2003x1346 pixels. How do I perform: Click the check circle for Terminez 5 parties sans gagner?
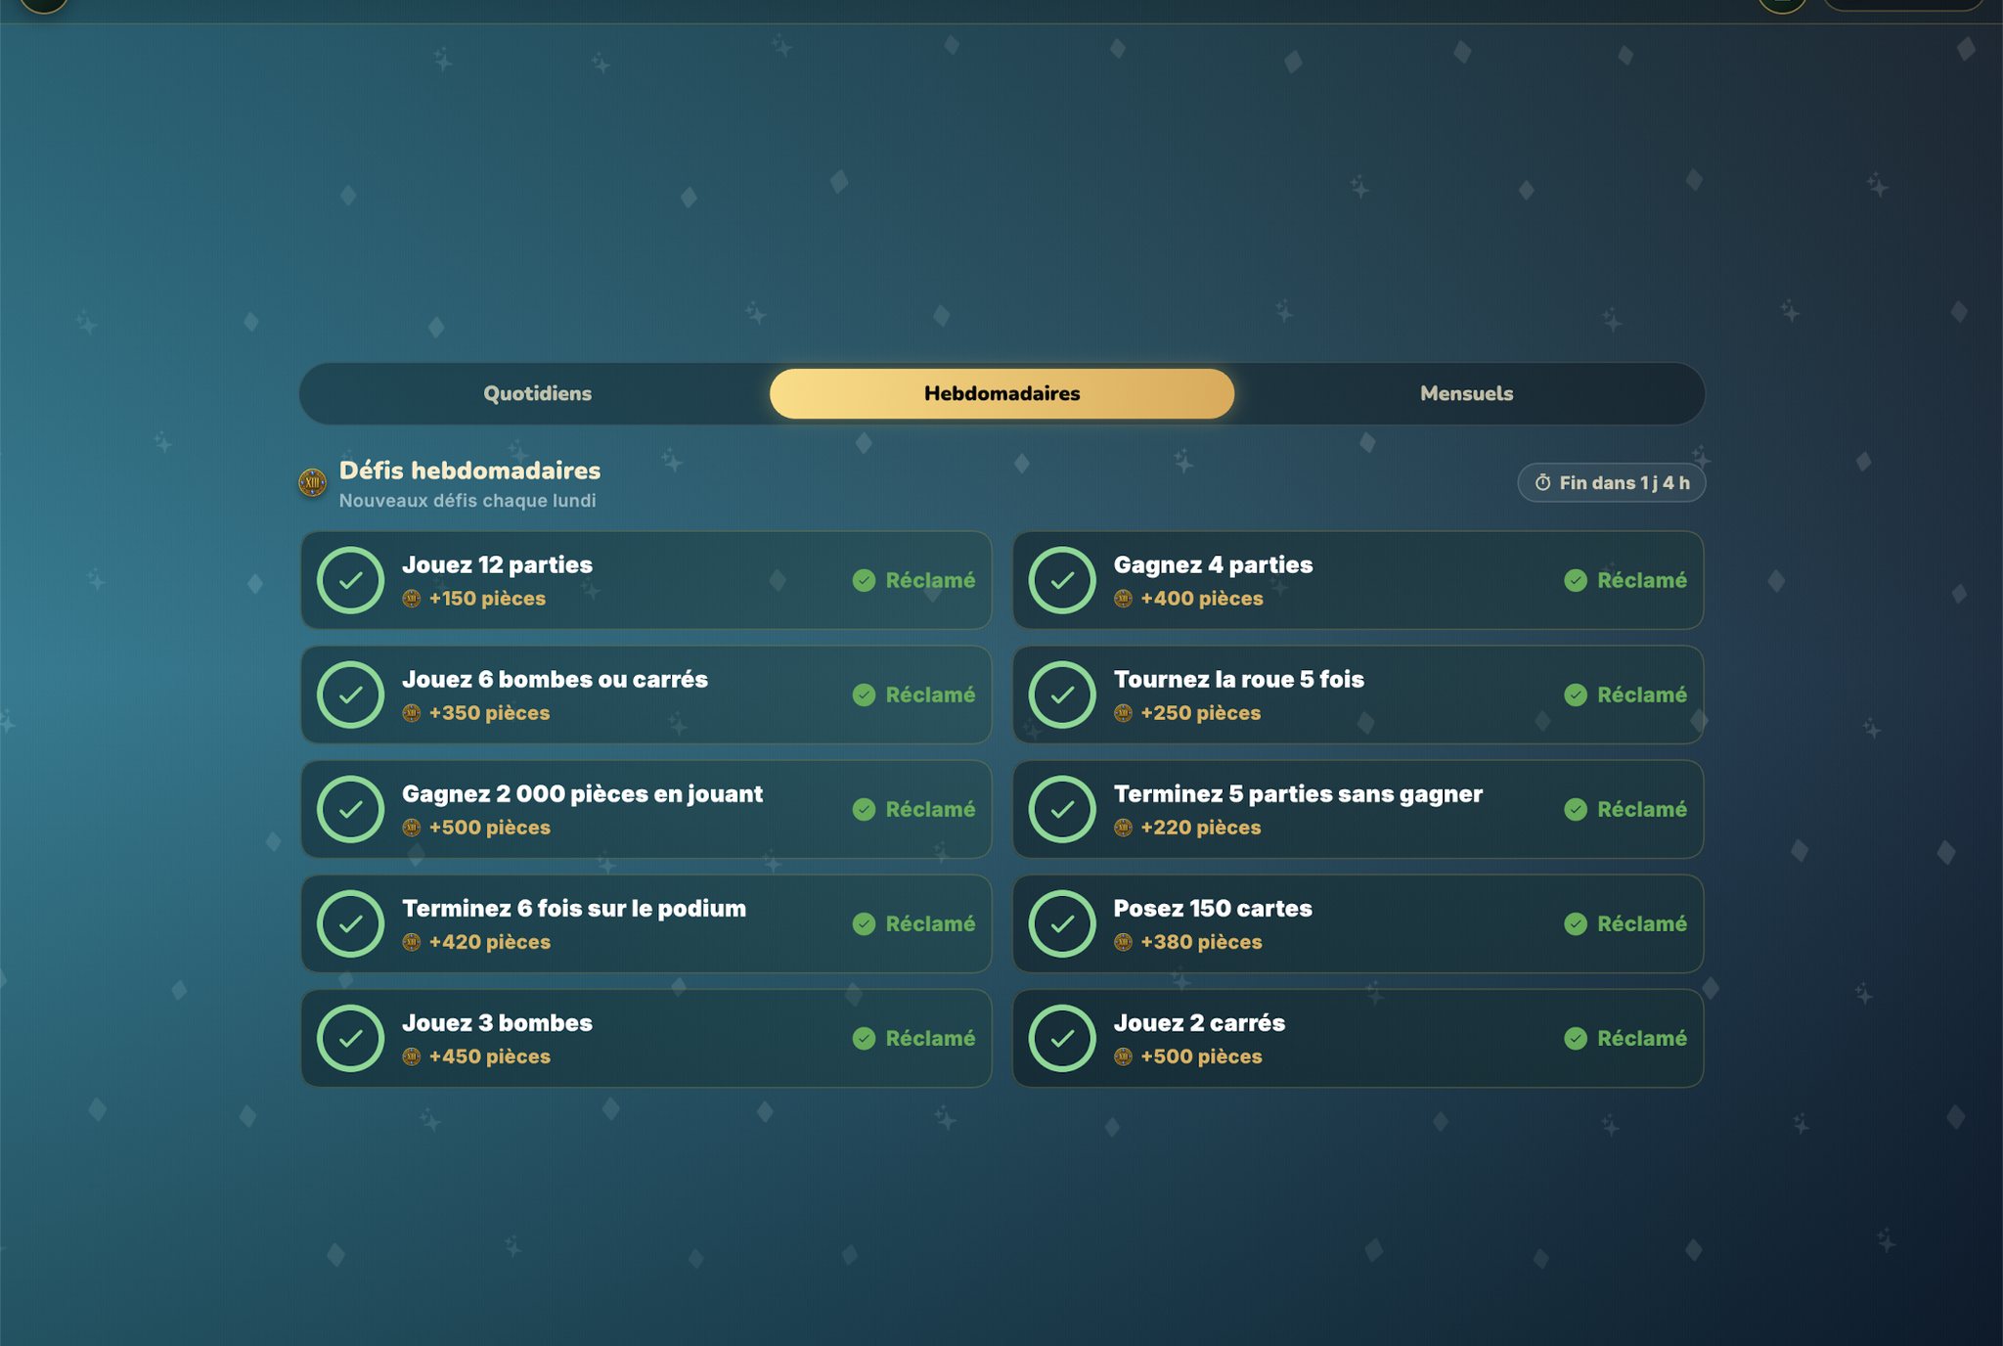click(x=1062, y=809)
